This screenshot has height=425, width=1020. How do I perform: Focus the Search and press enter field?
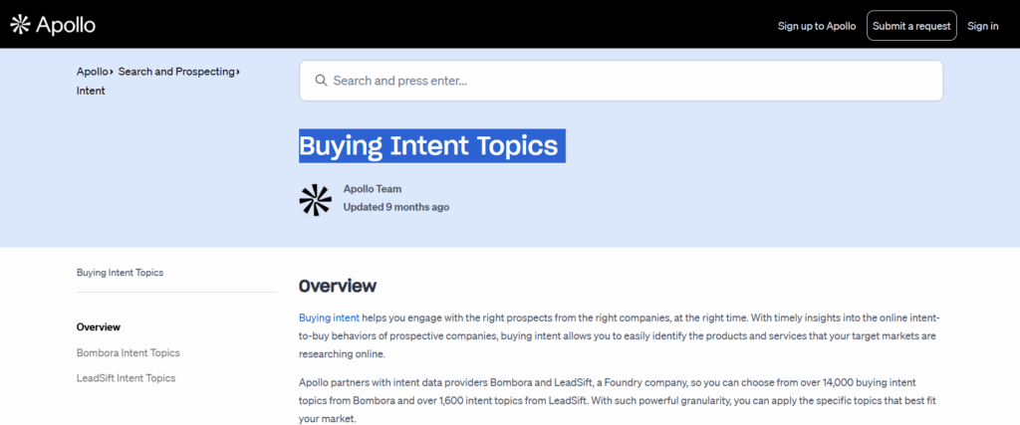[628, 81]
